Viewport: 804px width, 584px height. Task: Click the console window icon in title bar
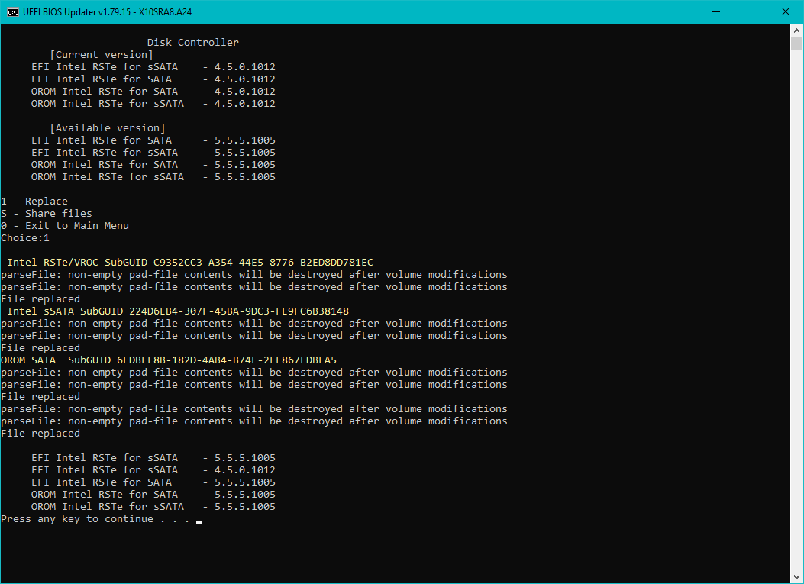point(12,11)
